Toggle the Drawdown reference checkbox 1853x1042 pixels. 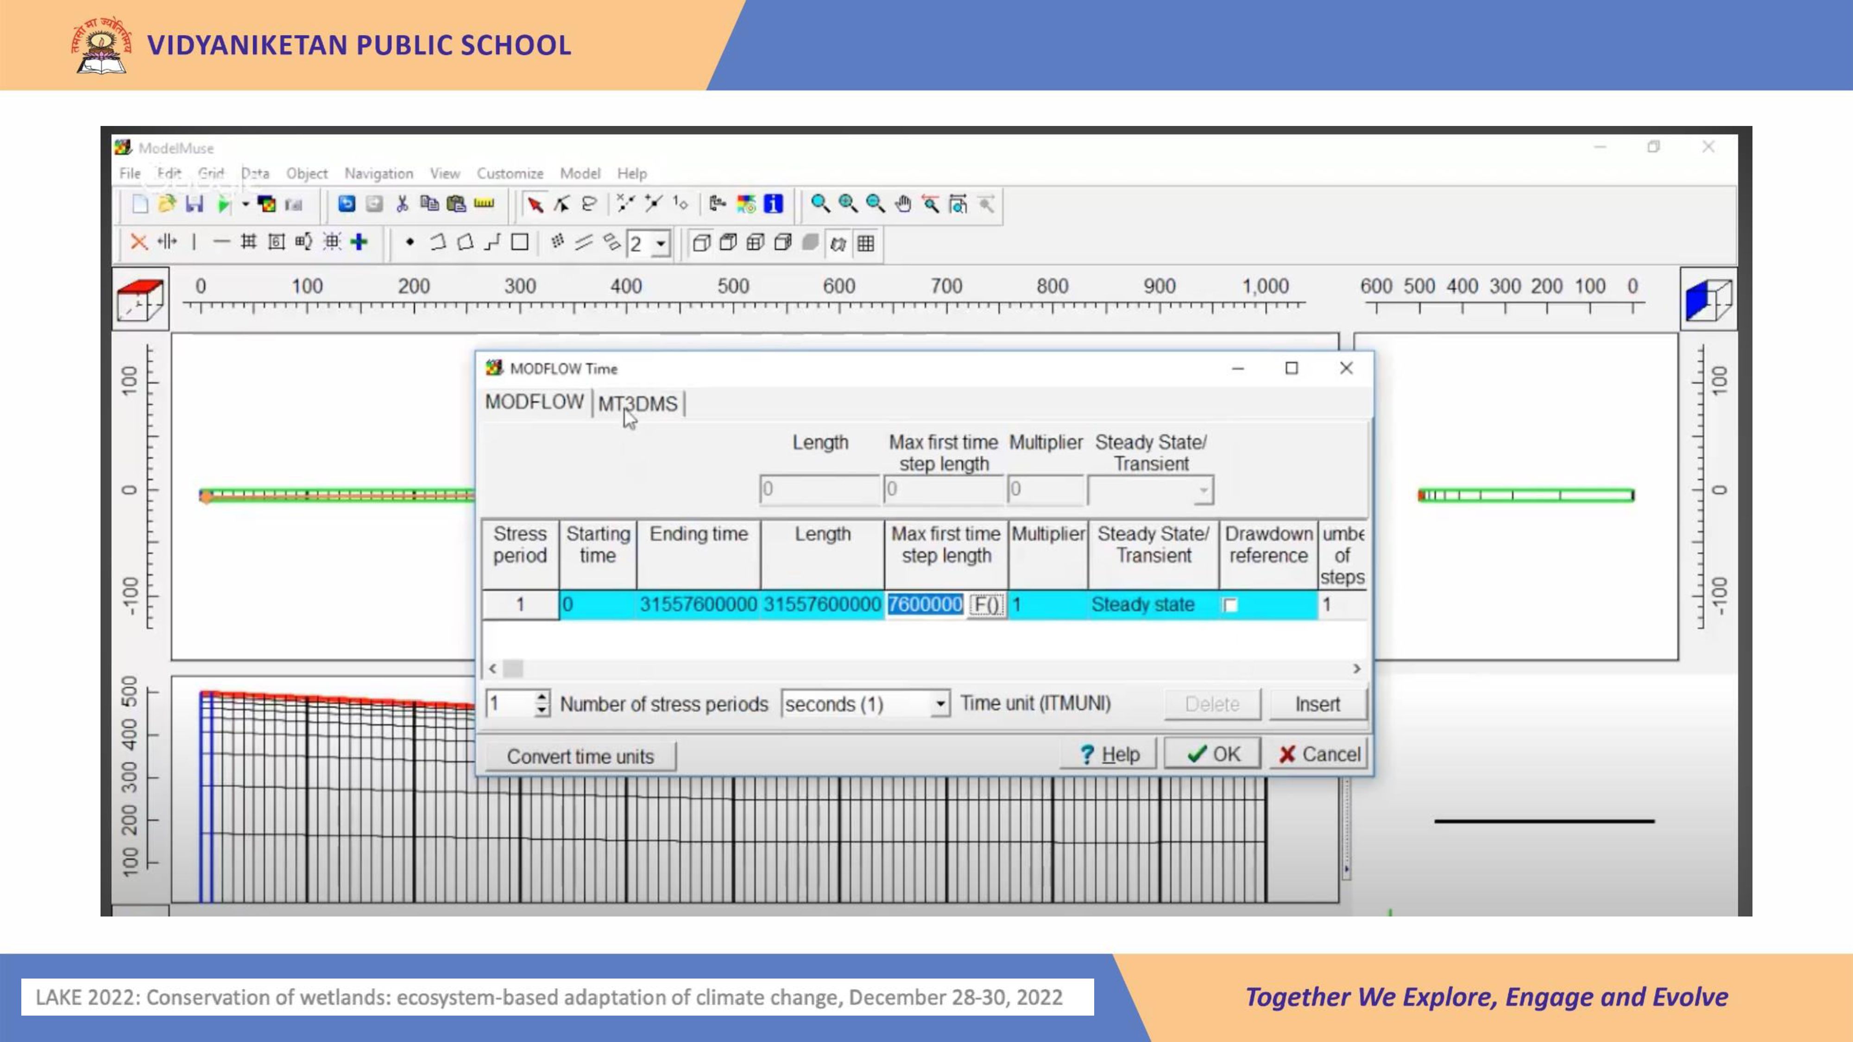1231,605
